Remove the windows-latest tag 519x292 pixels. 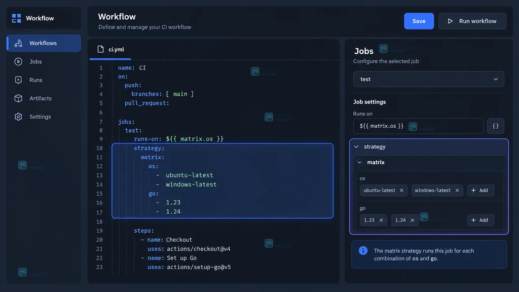point(457,191)
